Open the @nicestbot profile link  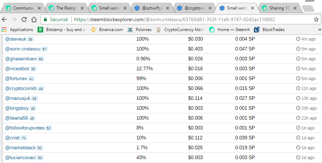coord(17,69)
